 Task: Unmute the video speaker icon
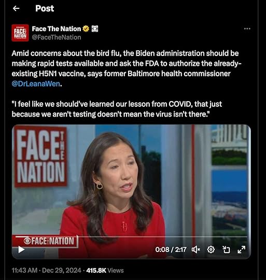[x=195, y=249]
